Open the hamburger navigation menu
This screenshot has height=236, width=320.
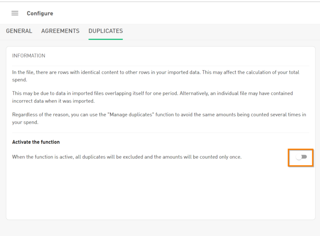(15, 13)
